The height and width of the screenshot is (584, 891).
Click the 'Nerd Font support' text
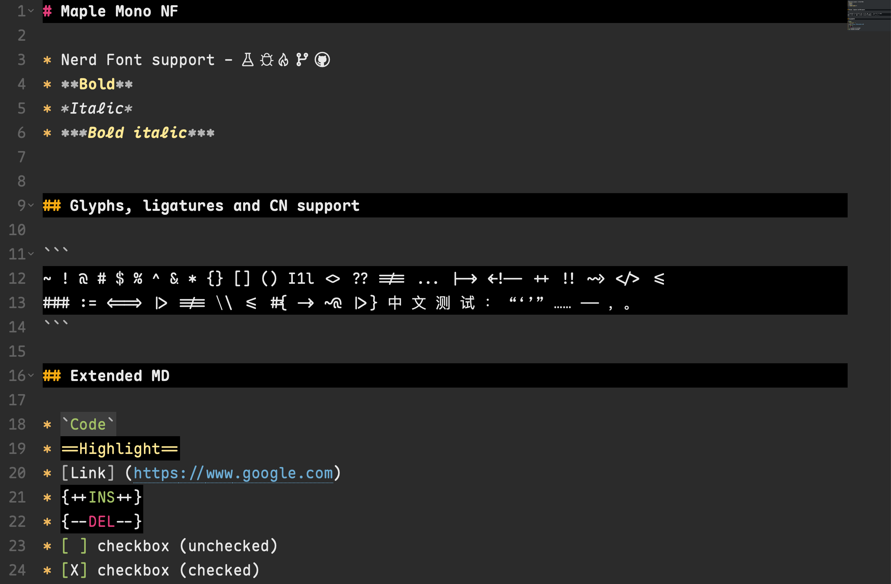pos(138,60)
